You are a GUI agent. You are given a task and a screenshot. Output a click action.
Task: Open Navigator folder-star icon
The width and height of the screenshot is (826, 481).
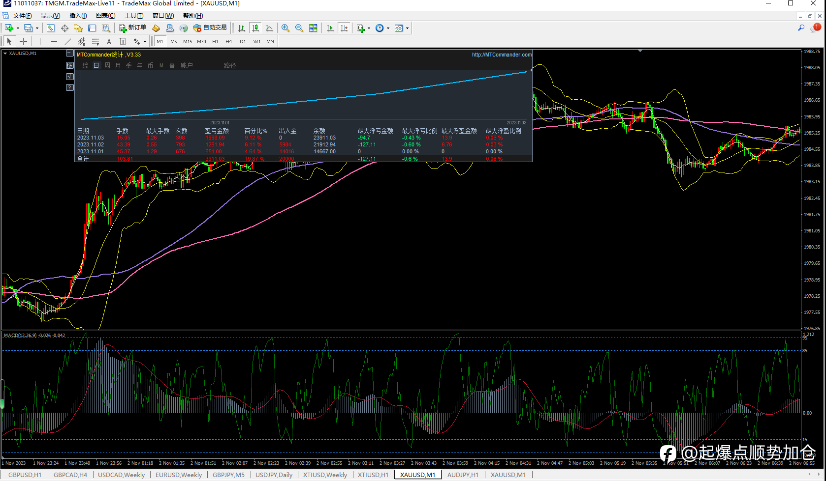coord(78,28)
